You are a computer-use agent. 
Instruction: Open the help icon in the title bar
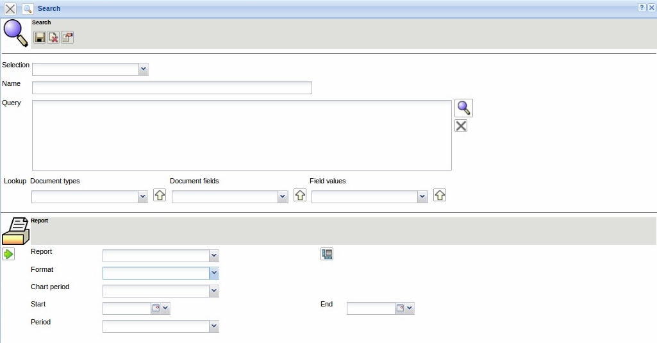[x=642, y=8]
